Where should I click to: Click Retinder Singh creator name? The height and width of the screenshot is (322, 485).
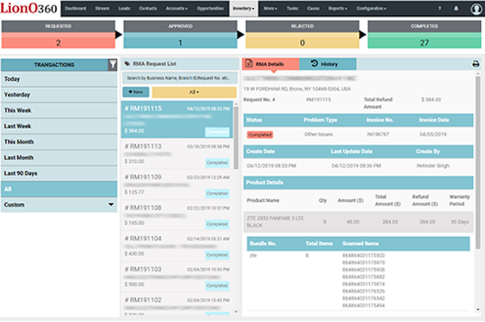(432, 165)
